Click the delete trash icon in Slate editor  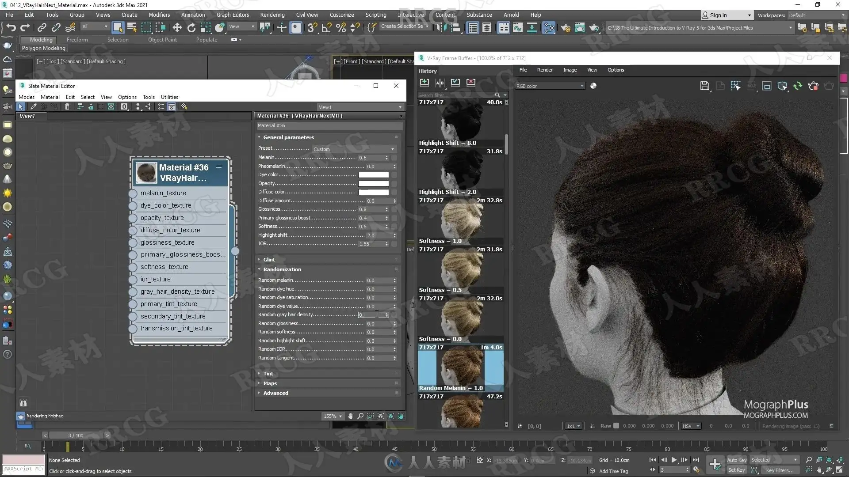[x=67, y=107]
